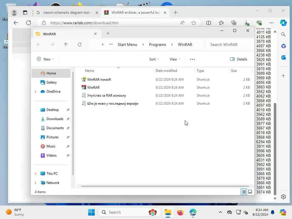
Task: Expand This PC tree node
Action: click(35, 174)
